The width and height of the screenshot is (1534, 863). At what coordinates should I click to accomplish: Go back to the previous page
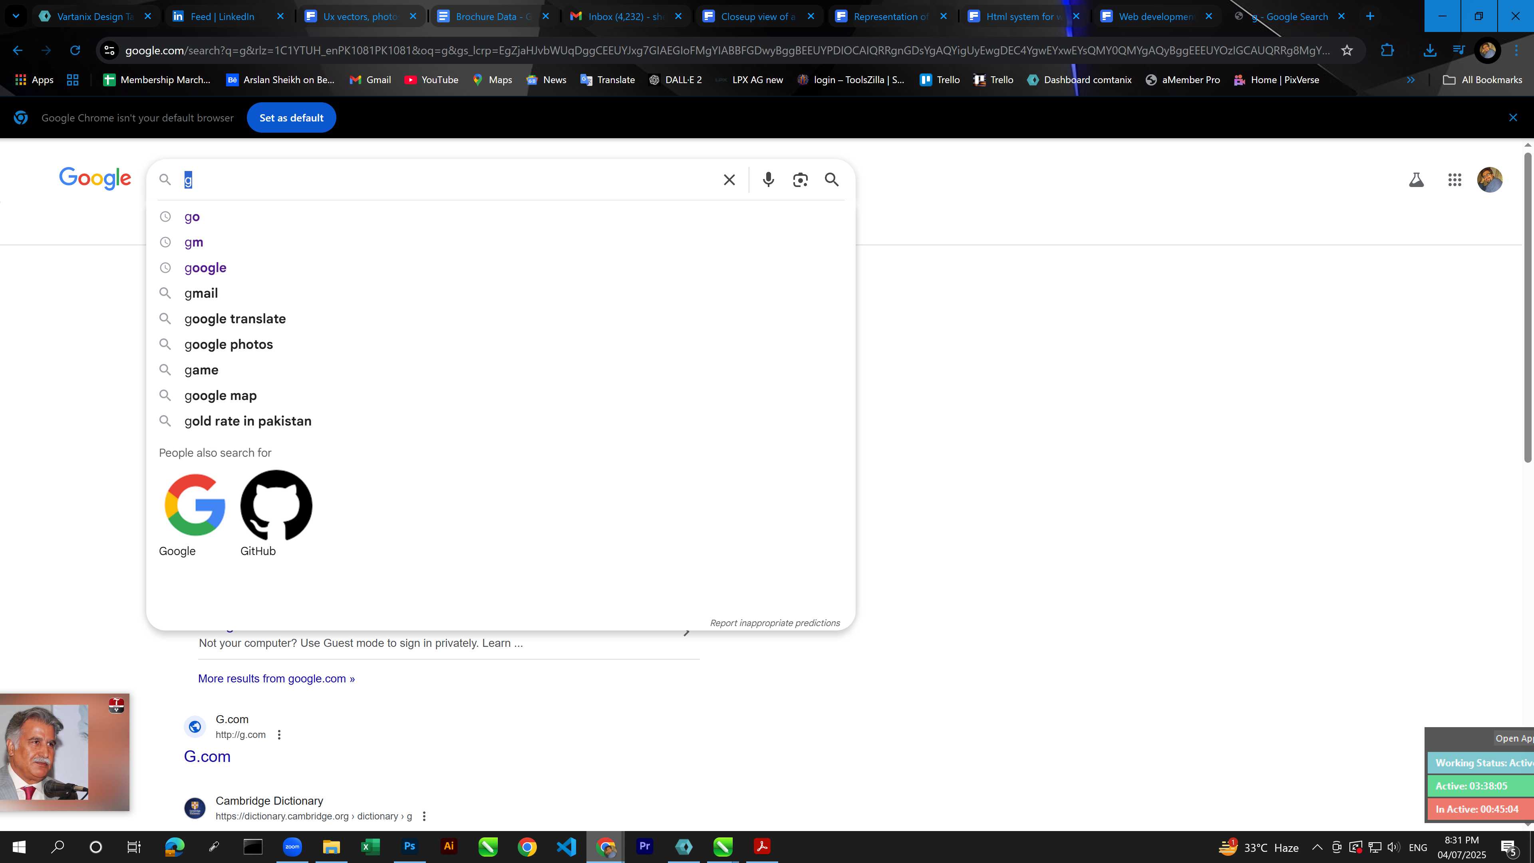[x=18, y=51]
